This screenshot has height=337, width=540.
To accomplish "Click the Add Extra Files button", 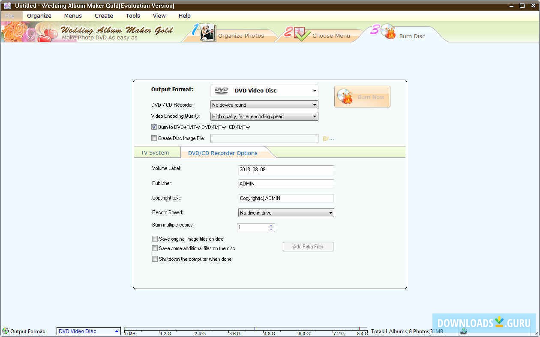I will [x=308, y=247].
